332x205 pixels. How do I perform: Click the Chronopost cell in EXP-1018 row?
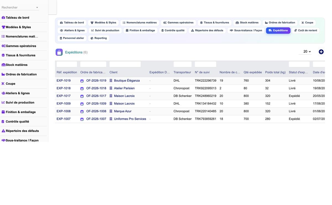coord(181,88)
